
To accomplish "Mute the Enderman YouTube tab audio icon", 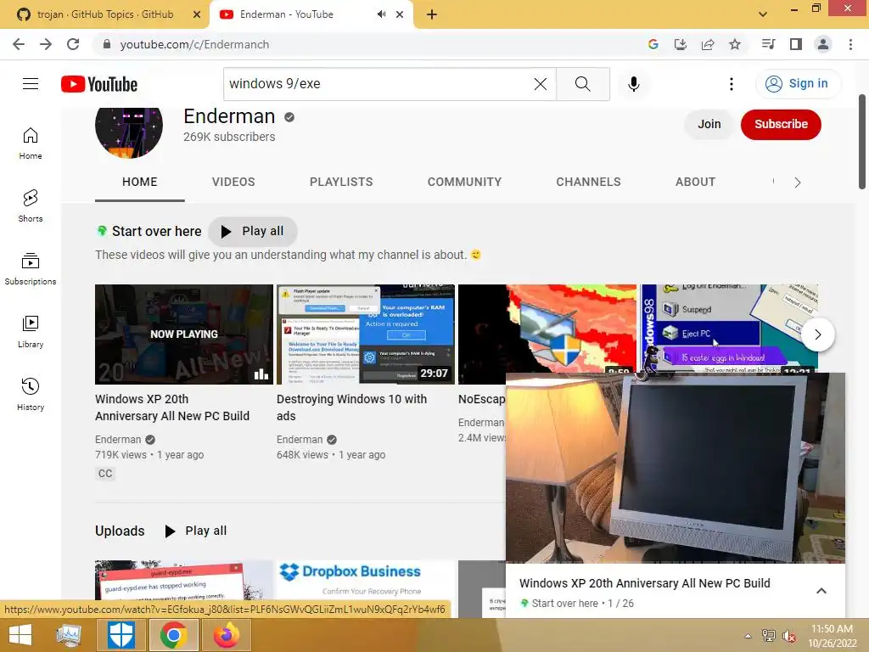I will pyautogui.click(x=381, y=14).
